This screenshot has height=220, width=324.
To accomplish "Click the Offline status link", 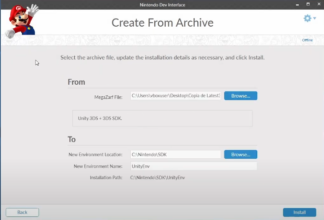I will [x=307, y=40].
